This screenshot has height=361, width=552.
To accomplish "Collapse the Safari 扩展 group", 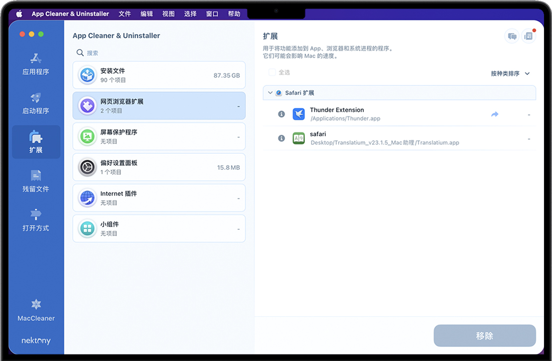I will 270,93.
